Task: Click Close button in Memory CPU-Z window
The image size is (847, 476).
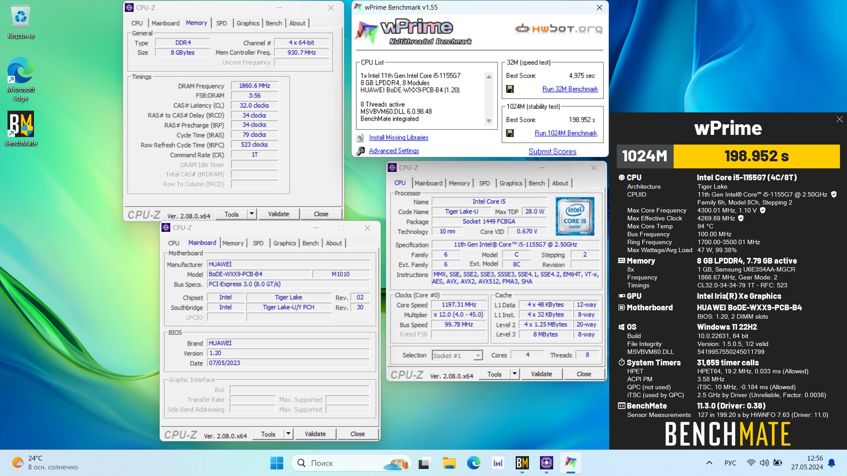Action: [321, 214]
